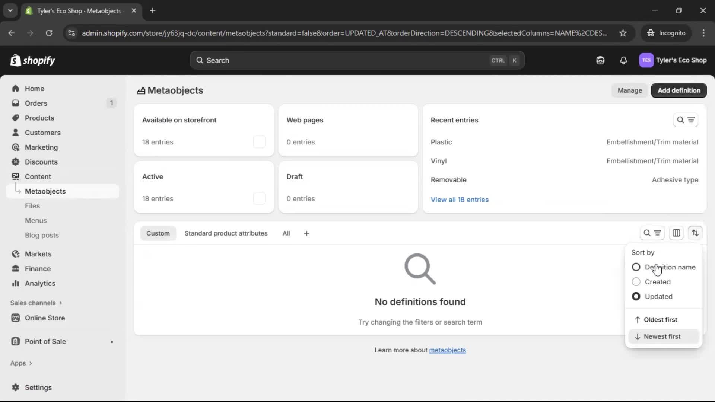The height and width of the screenshot is (402, 715).
Task: Open the browser tab list dropdown
Action: (x=10, y=11)
